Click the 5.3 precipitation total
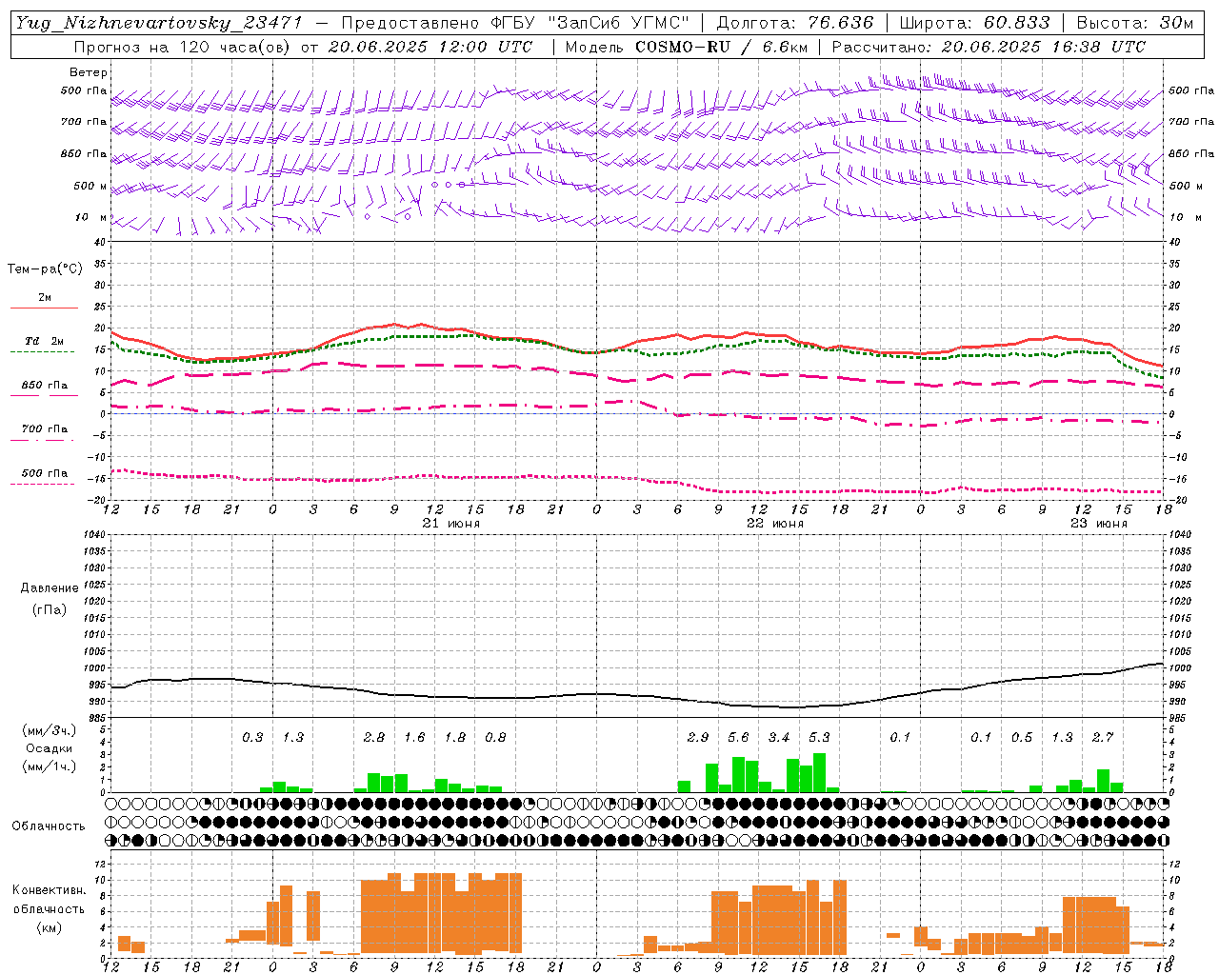The width and height of the screenshot is (1219, 975). 819,737
